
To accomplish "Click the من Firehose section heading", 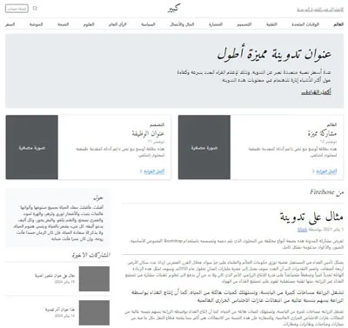I will [326, 192].
